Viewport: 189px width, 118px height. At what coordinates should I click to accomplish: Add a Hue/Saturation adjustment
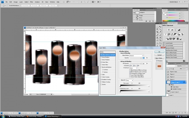[x=169, y=34]
